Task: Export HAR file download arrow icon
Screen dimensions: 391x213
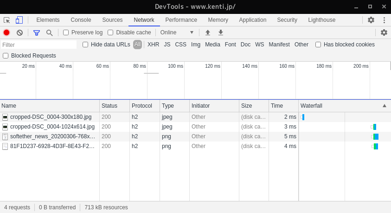Action: [x=221, y=32]
